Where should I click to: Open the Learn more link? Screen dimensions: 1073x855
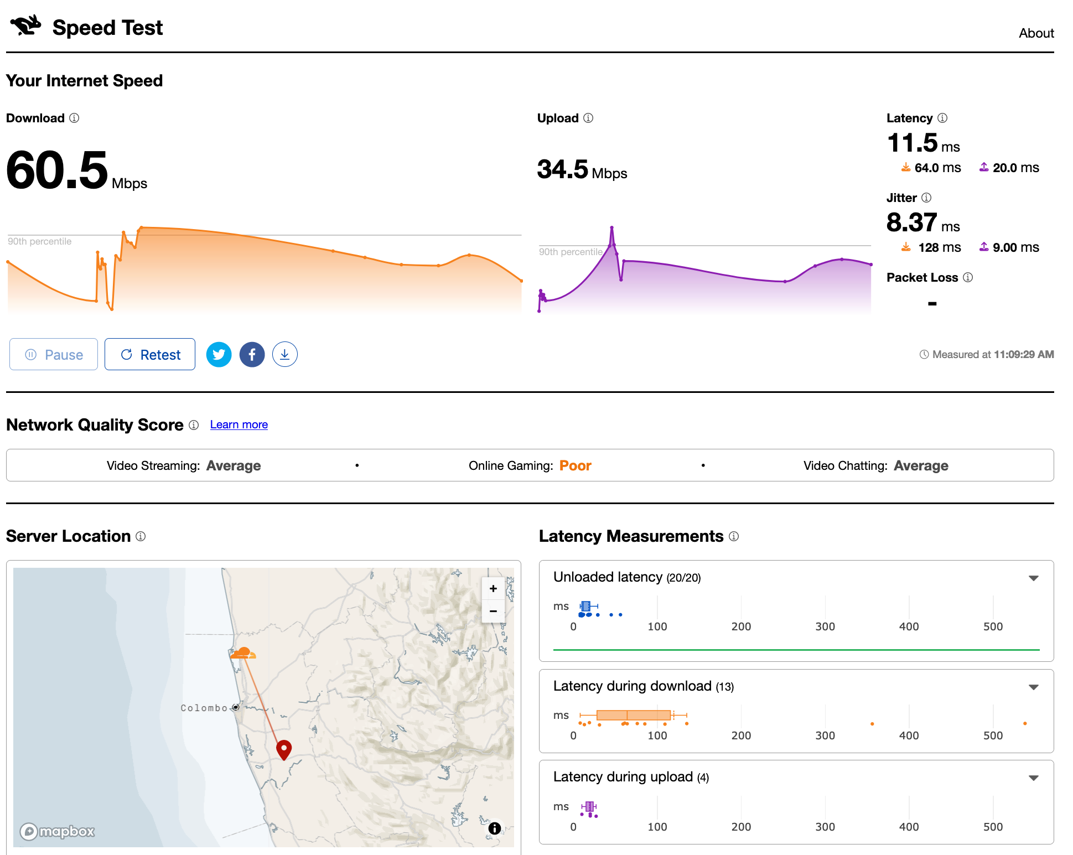coord(239,424)
